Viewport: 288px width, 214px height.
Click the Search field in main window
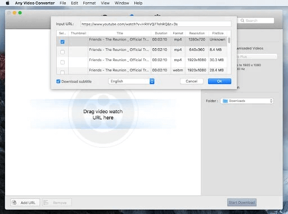256,21
